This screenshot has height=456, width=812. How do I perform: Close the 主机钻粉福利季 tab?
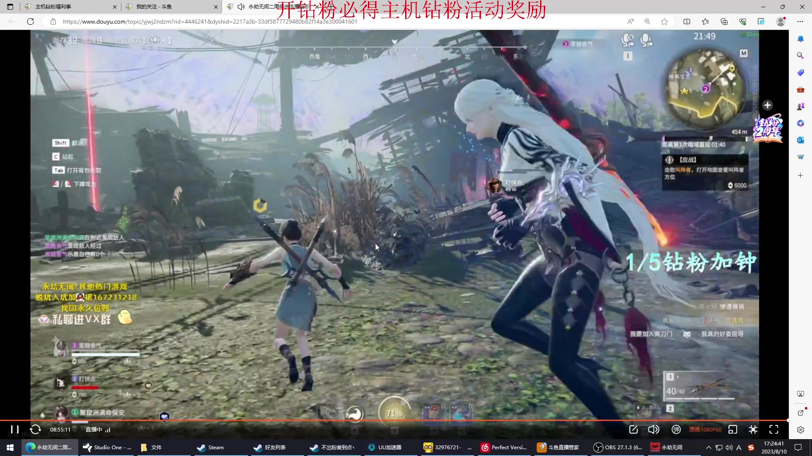[x=115, y=7]
